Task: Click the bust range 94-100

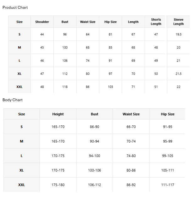Action: pyautogui.click(x=95, y=156)
